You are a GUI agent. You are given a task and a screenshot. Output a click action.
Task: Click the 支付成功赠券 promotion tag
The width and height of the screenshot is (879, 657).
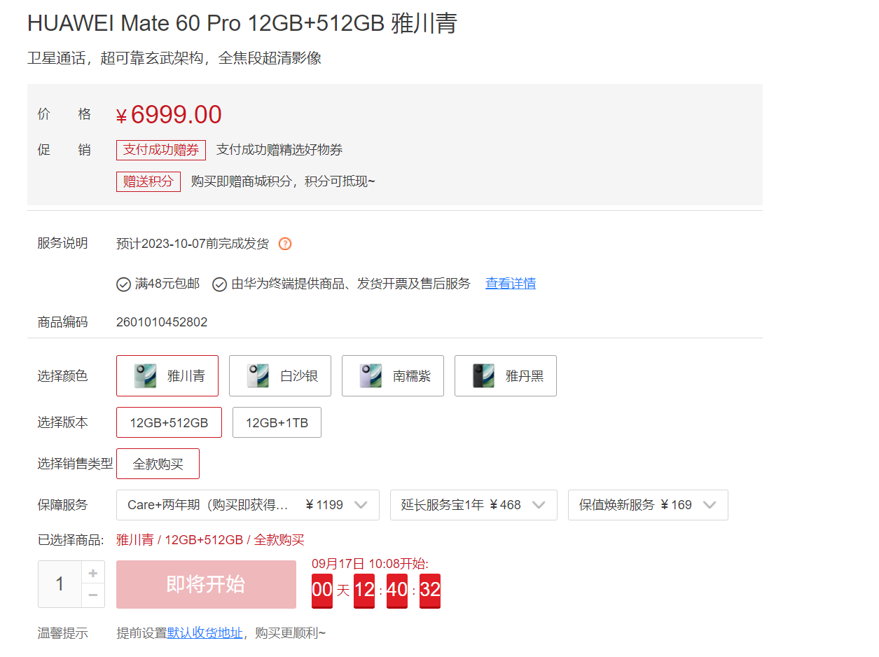(161, 150)
